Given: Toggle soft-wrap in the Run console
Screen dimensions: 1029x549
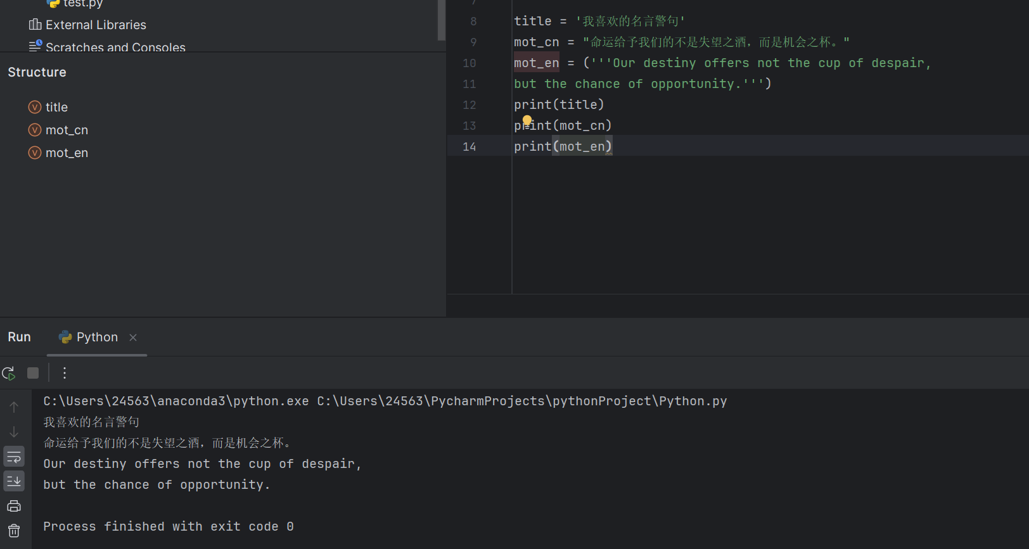Looking at the screenshot, I should coord(14,457).
